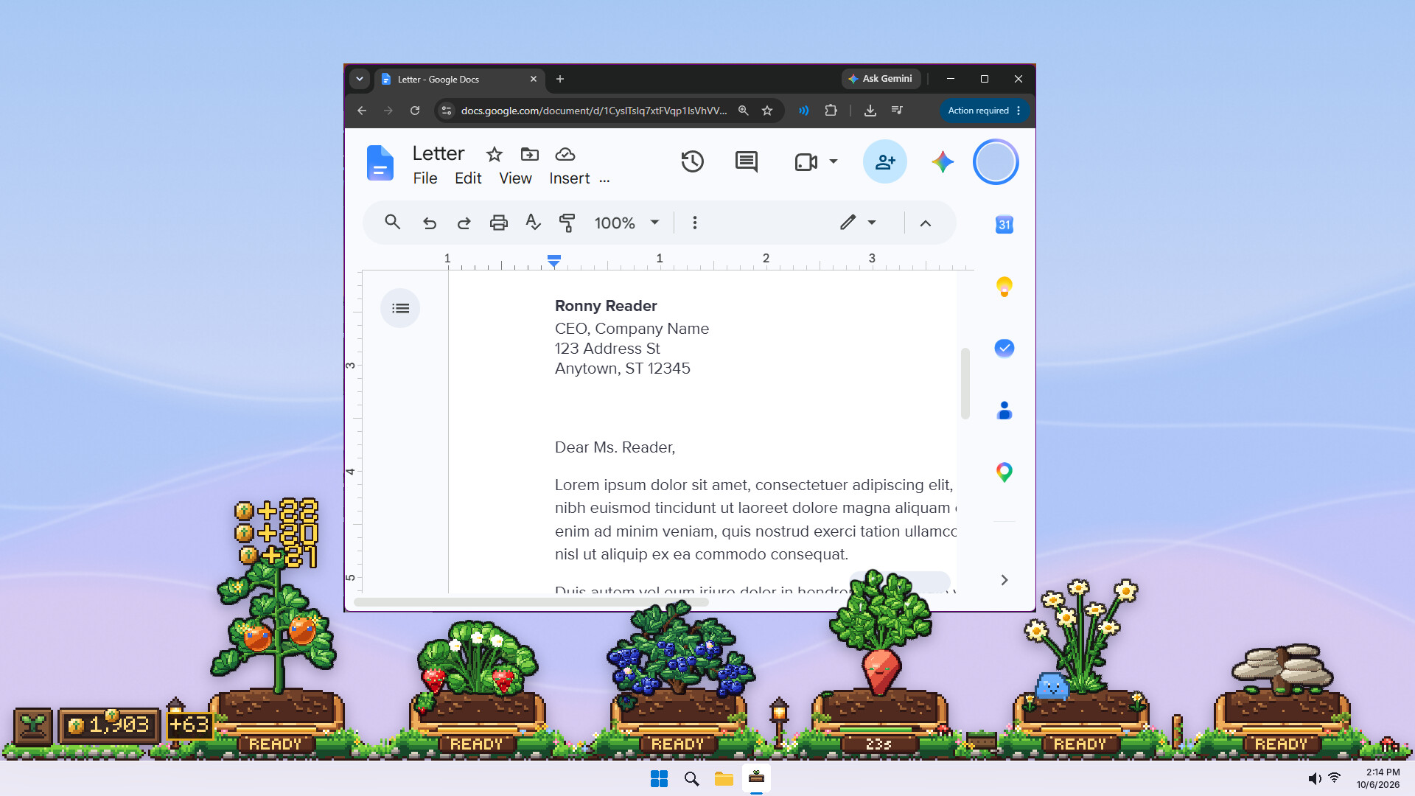This screenshot has height=796, width=1415.
Task: Click the Share people-add button
Action: (x=885, y=161)
